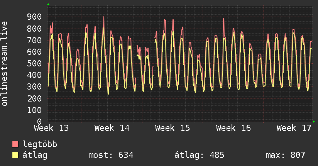Click the 0 y-axis origin value
The width and height of the screenshot is (318, 166).
pos(39,121)
